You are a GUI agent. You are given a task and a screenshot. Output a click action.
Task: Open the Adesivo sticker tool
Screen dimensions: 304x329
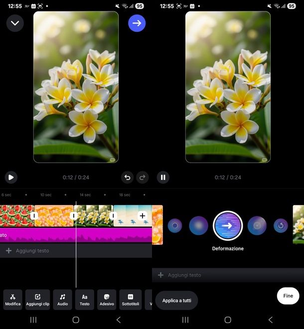click(107, 300)
